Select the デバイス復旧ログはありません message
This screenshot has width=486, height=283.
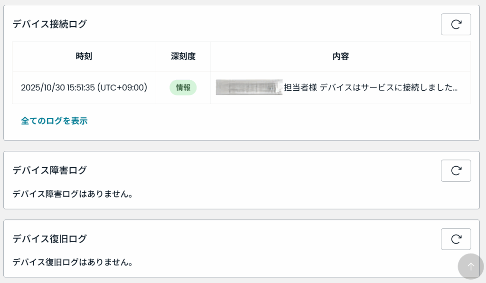coord(73,262)
